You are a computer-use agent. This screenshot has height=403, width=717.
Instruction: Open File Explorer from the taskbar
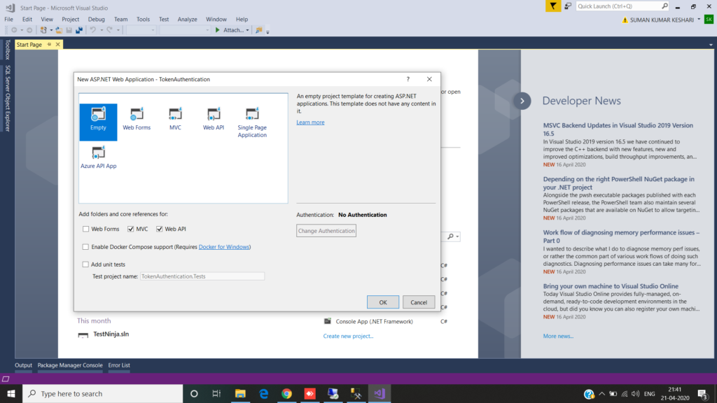pyautogui.click(x=241, y=393)
